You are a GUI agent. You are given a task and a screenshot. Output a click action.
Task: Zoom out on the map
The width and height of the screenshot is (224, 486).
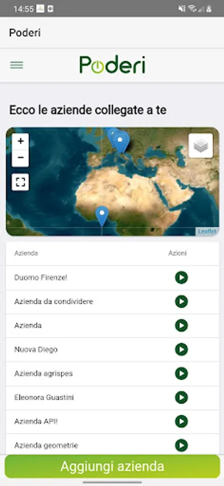[x=21, y=158]
